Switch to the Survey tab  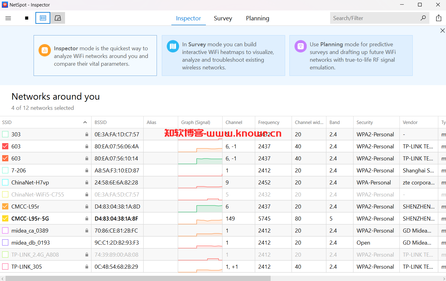point(223,18)
